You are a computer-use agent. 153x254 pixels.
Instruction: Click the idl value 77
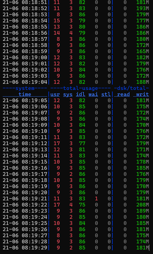(x=82, y=144)
